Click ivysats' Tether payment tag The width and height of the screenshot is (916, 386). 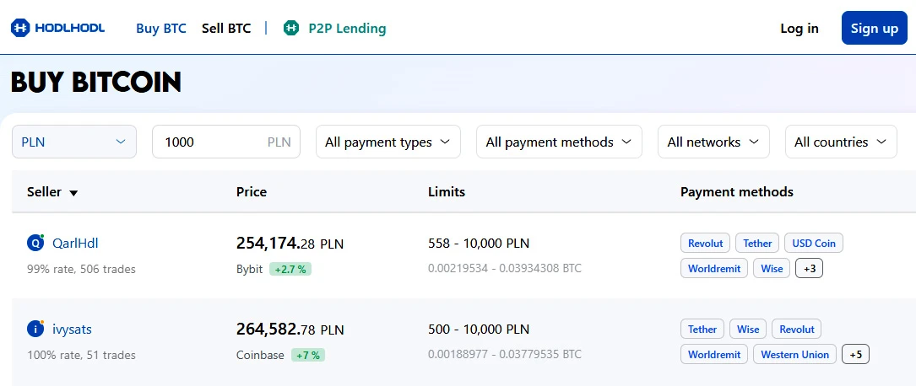point(702,329)
